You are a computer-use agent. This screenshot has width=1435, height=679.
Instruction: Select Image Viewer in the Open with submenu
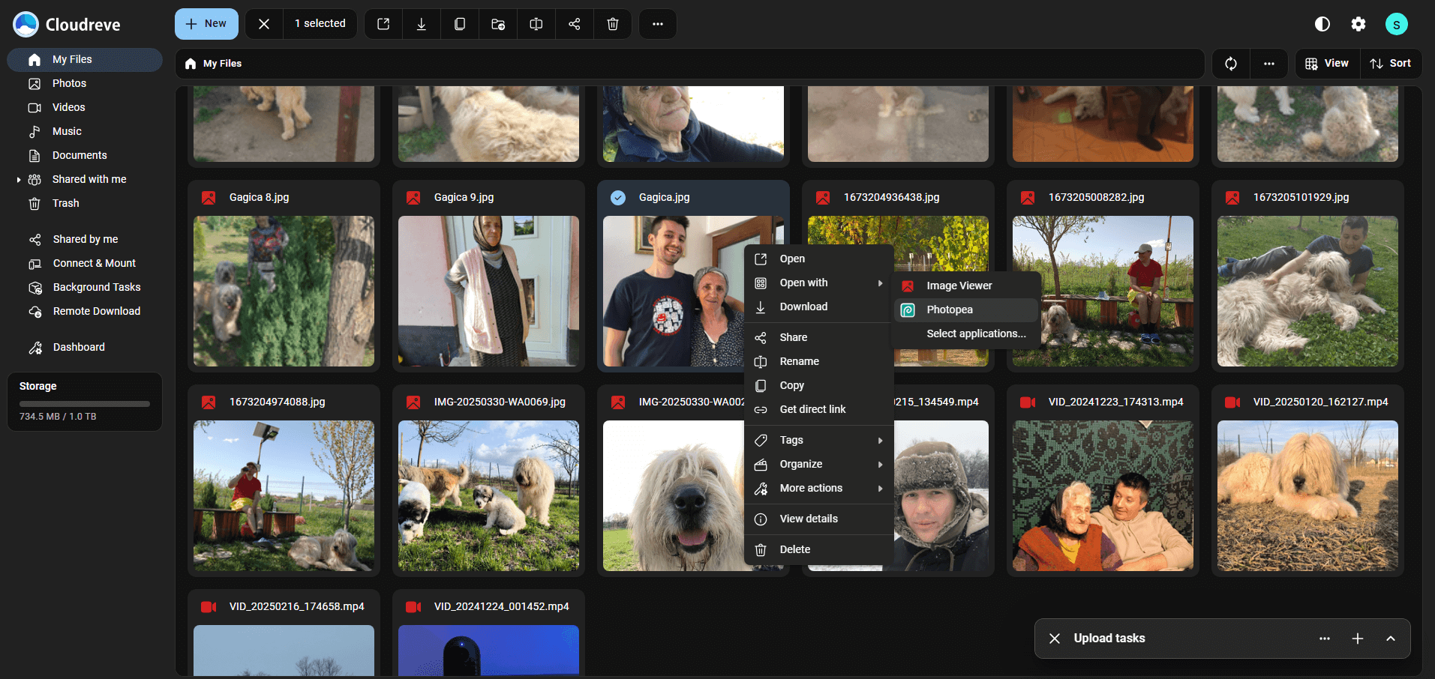965,286
